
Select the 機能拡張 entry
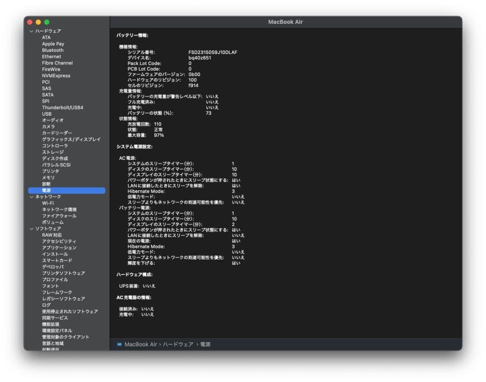coord(50,324)
